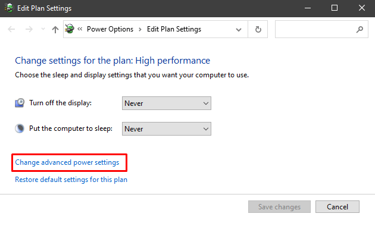Click the search magnifier icon
This screenshot has width=375, height=226.
360,29
